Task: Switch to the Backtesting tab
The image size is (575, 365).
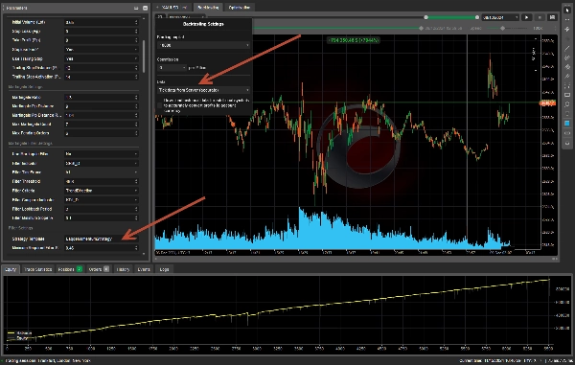Action: coord(208,8)
